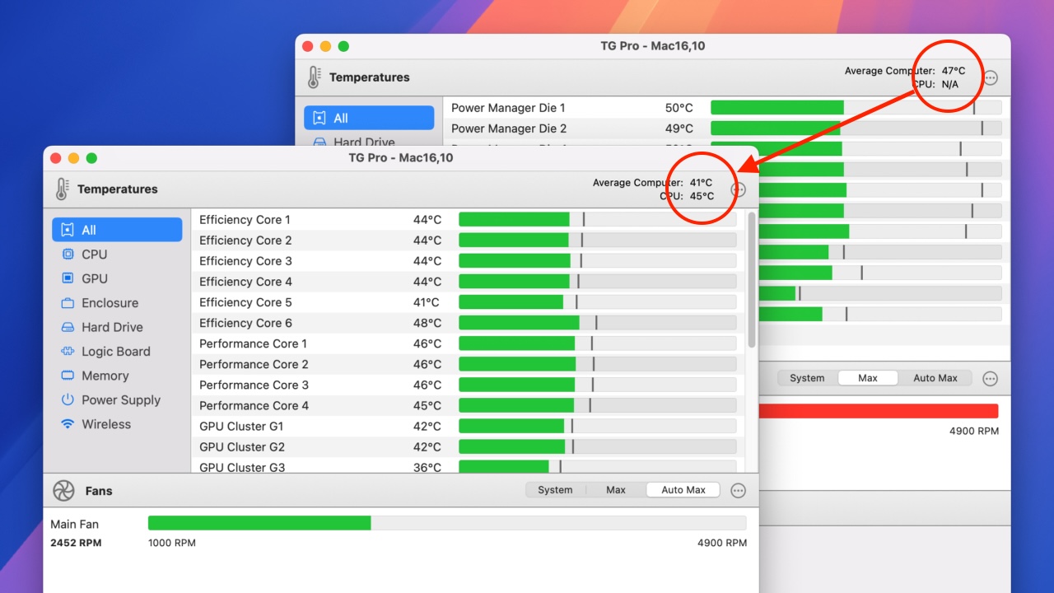1054x593 pixels.
Task: Select All sensors in front window sidebar
Action: 117,230
